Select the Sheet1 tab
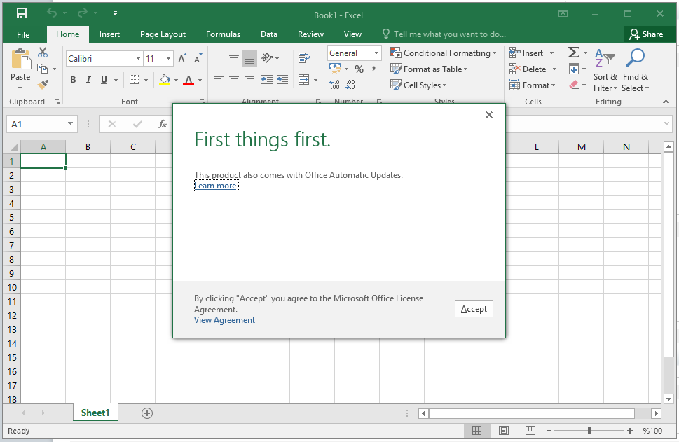679x442 pixels. [x=95, y=413]
